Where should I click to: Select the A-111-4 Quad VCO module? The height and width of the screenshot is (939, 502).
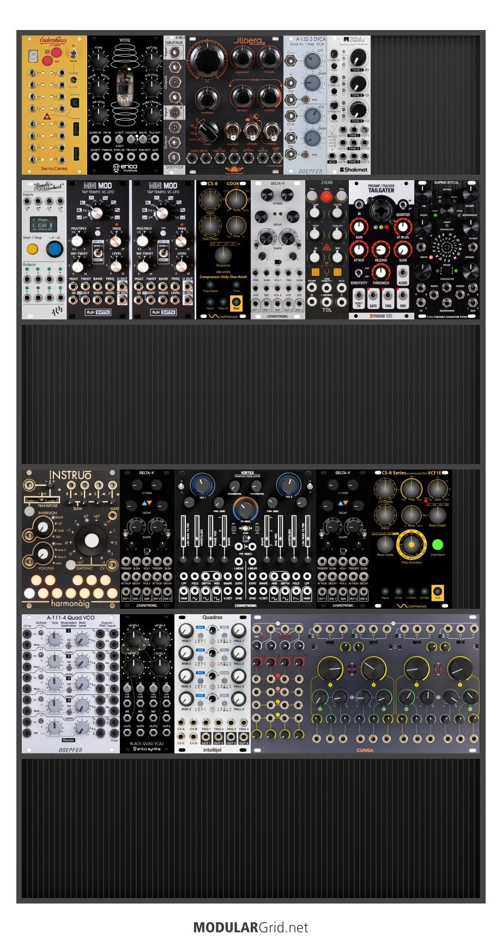point(71,684)
